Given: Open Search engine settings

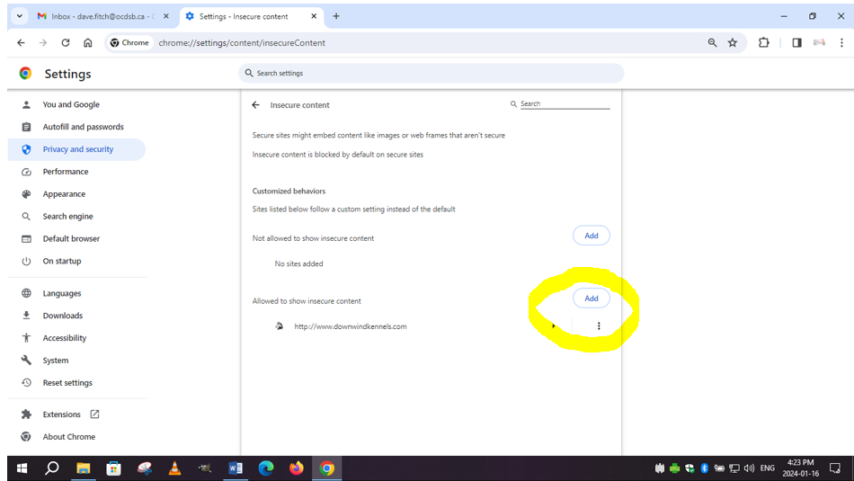Looking at the screenshot, I should (67, 217).
